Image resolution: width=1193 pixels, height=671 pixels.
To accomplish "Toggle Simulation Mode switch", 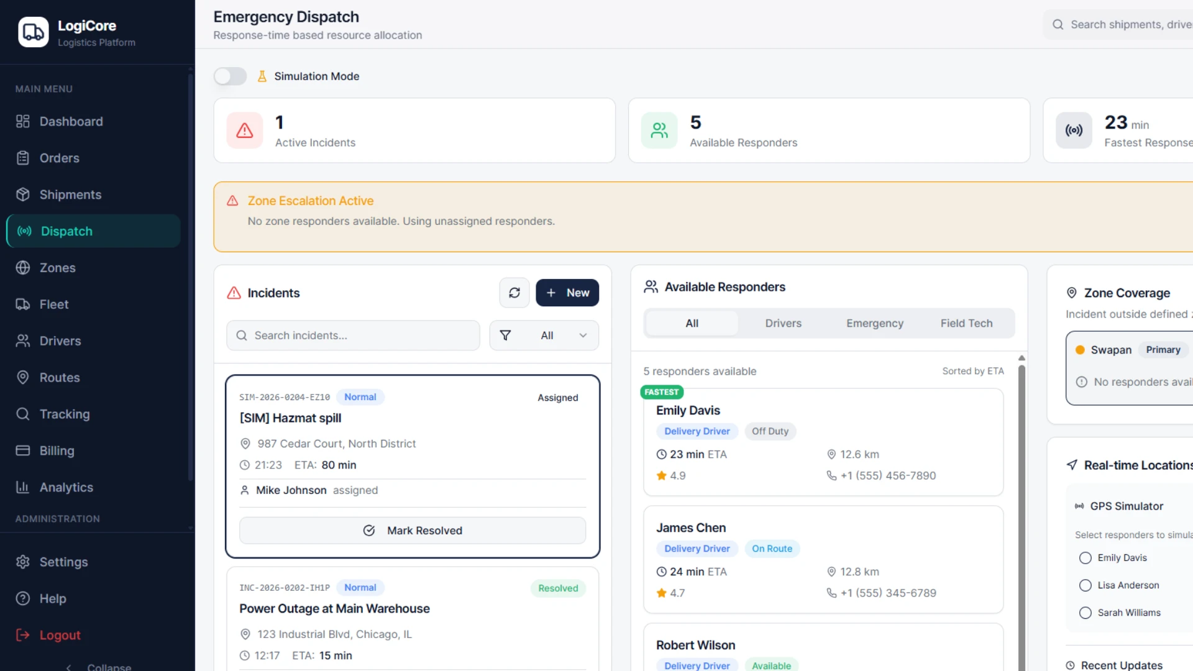I will (230, 76).
